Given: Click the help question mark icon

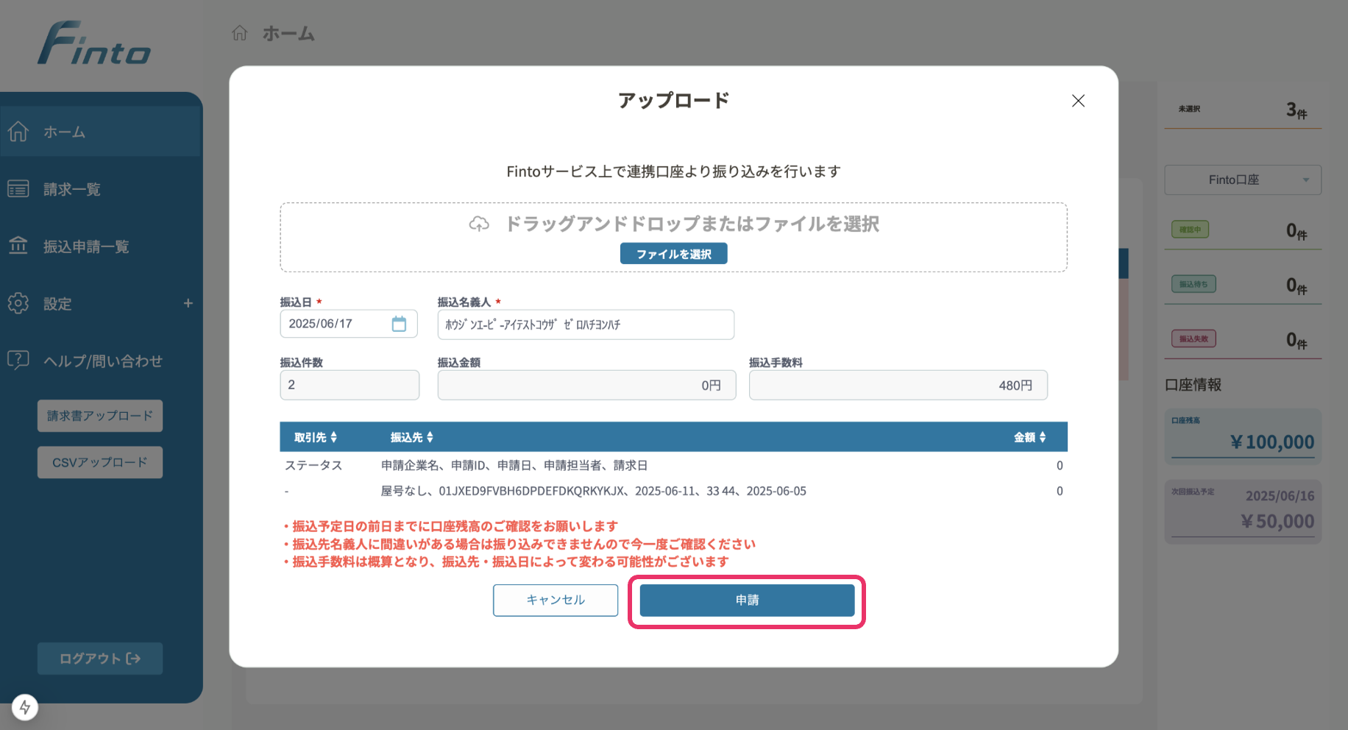Looking at the screenshot, I should click(18, 360).
